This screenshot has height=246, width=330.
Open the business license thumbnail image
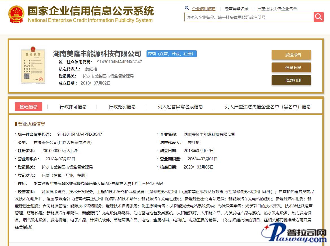point(33,66)
